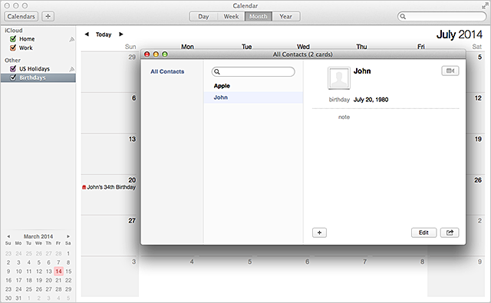Select the John contact in list
491x303 pixels.
coord(253,97)
